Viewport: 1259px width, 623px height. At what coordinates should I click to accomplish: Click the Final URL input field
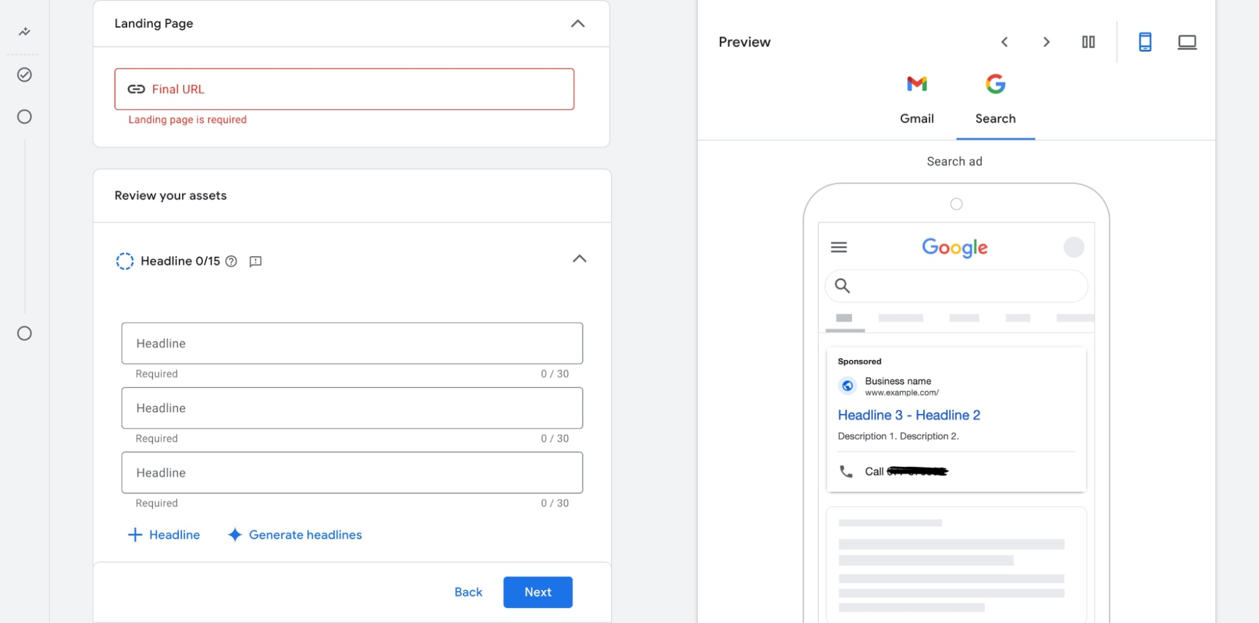(x=344, y=89)
